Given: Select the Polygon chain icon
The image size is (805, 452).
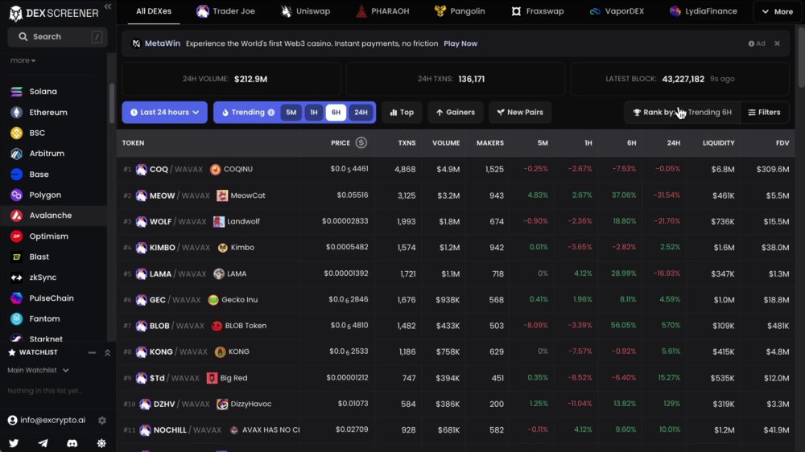Looking at the screenshot, I should click(x=16, y=195).
